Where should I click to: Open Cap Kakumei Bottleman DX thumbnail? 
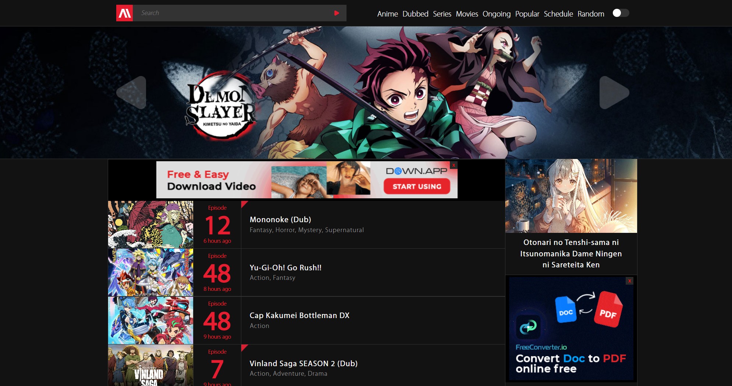pyautogui.click(x=150, y=321)
